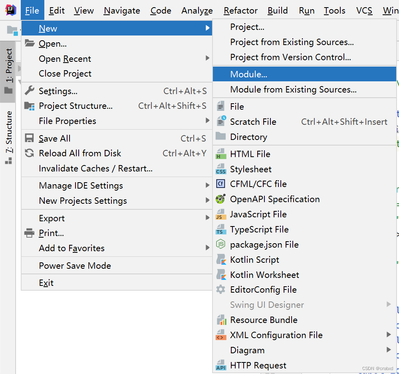Image resolution: width=399 pixels, height=374 pixels.
Task: Click the Kotlin Worksheet icon
Action: pos(221,275)
